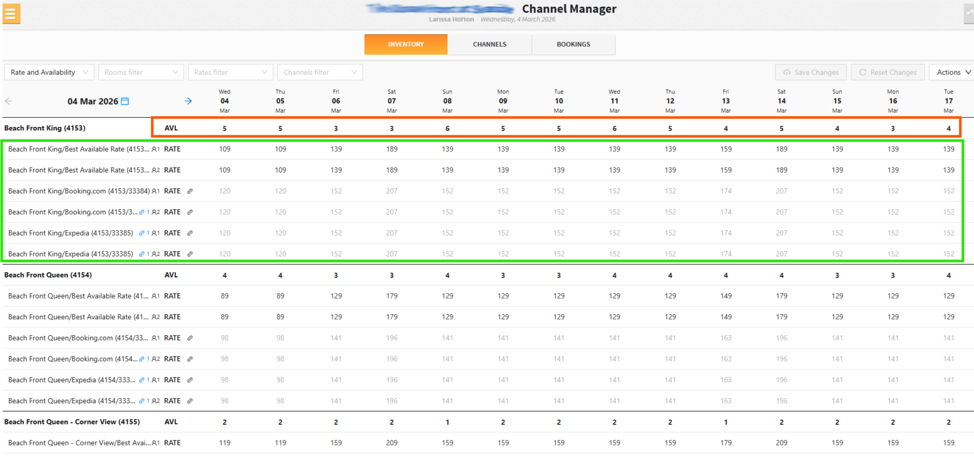Select Beach Front Queen - Corner View (4155) row

pyautogui.click(x=72, y=422)
